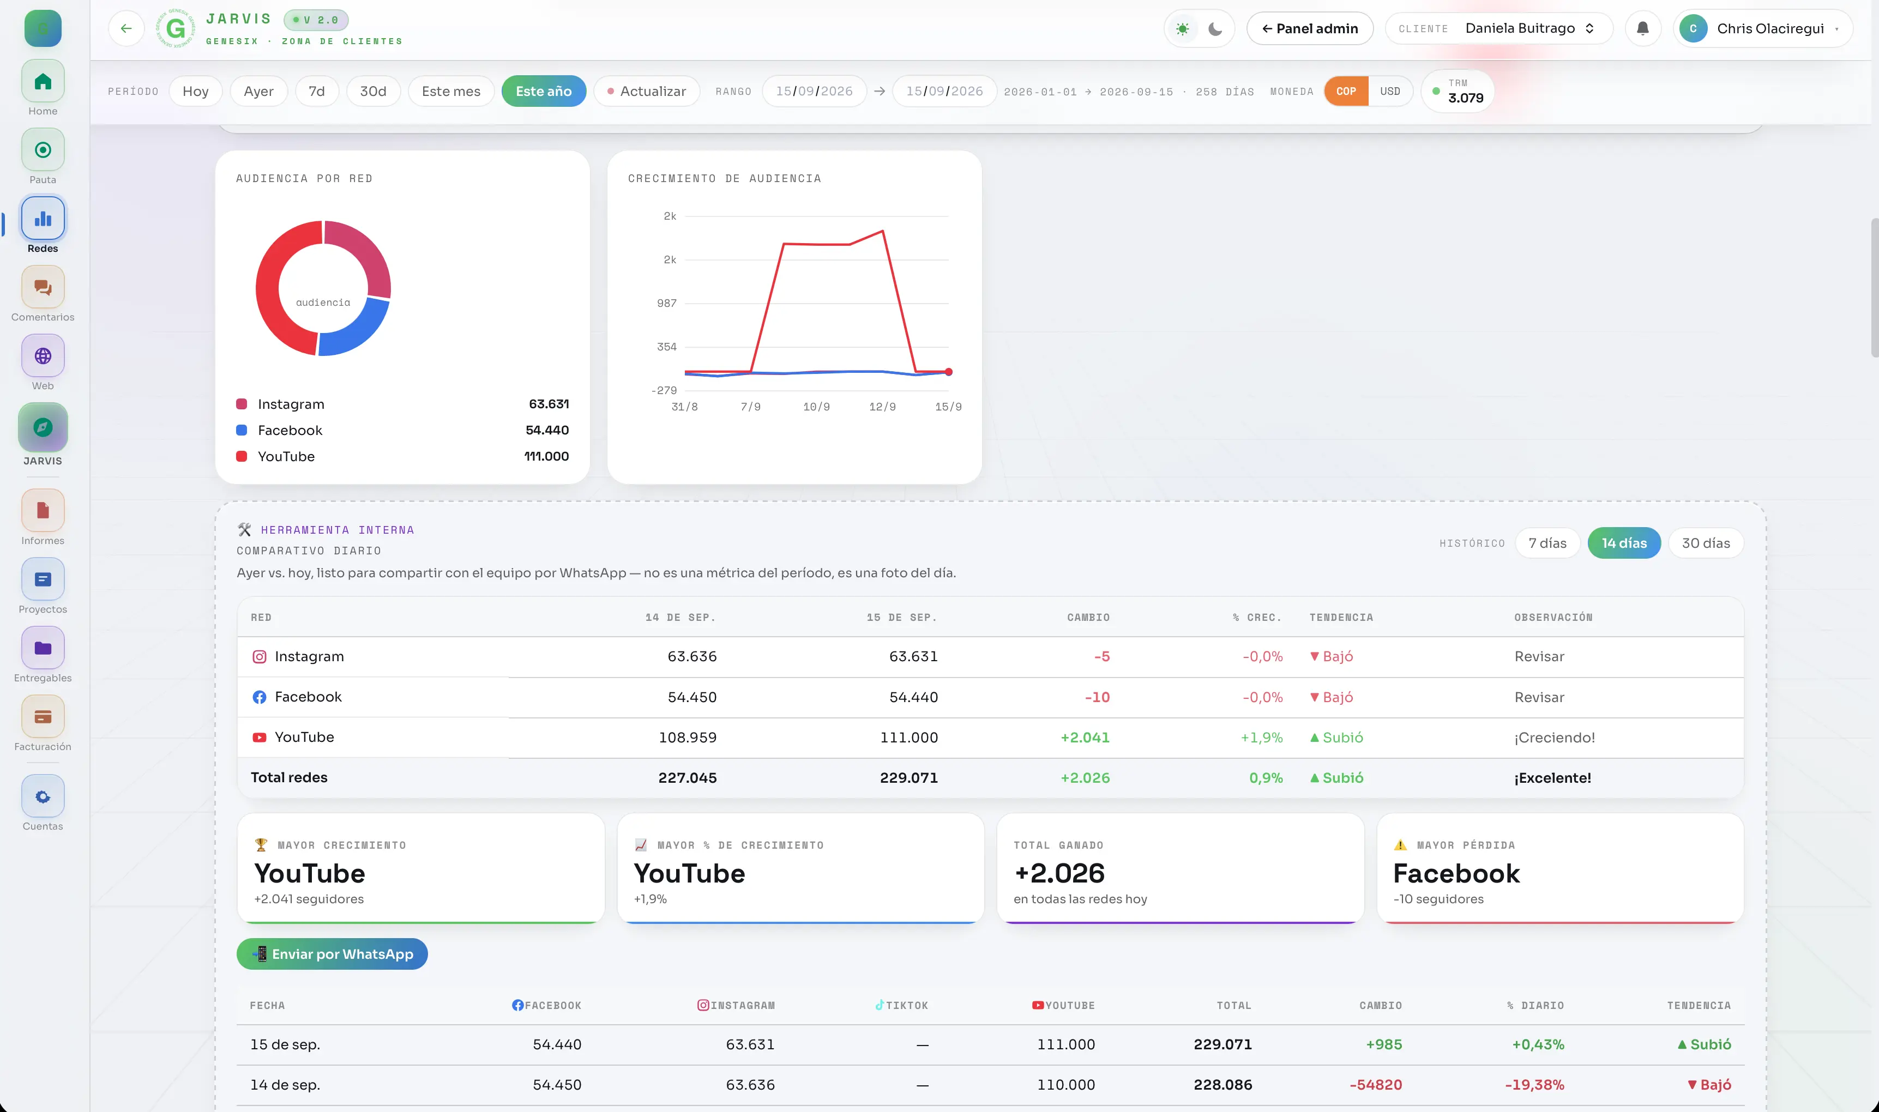Click the -54820 change value
This screenshot has height=1112, width=1879.
click(1375, 1085)
